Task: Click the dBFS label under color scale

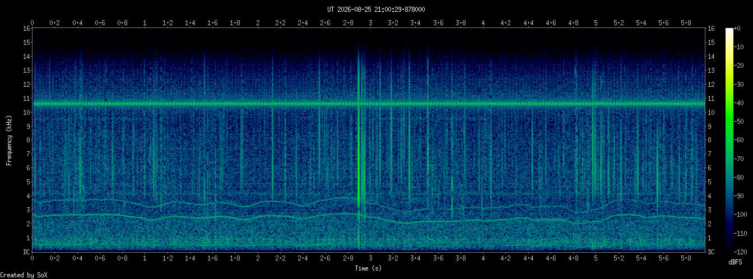Action: pos(736,262)
